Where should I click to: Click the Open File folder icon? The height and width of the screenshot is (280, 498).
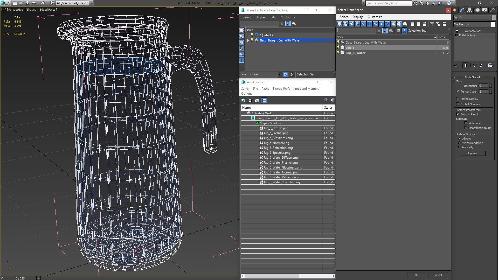21,3
